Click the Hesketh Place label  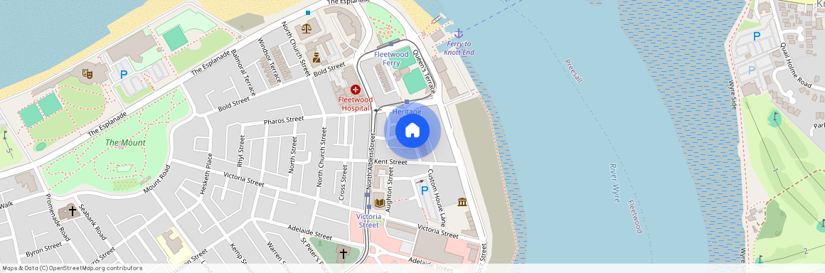206,174
